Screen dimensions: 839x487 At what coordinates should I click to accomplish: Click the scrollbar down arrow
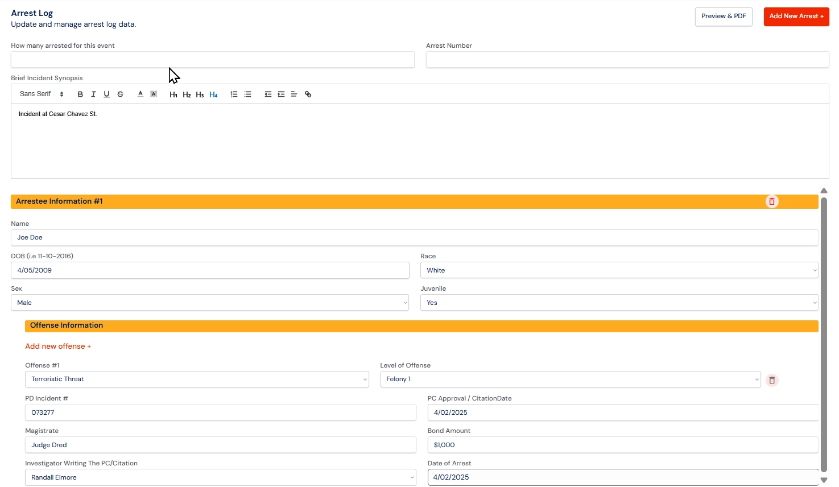(x=824, y=480)
